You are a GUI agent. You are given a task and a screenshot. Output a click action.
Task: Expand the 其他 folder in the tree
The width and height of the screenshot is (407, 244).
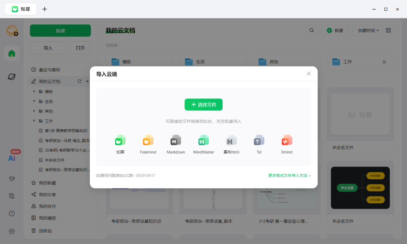pos(34,111)
